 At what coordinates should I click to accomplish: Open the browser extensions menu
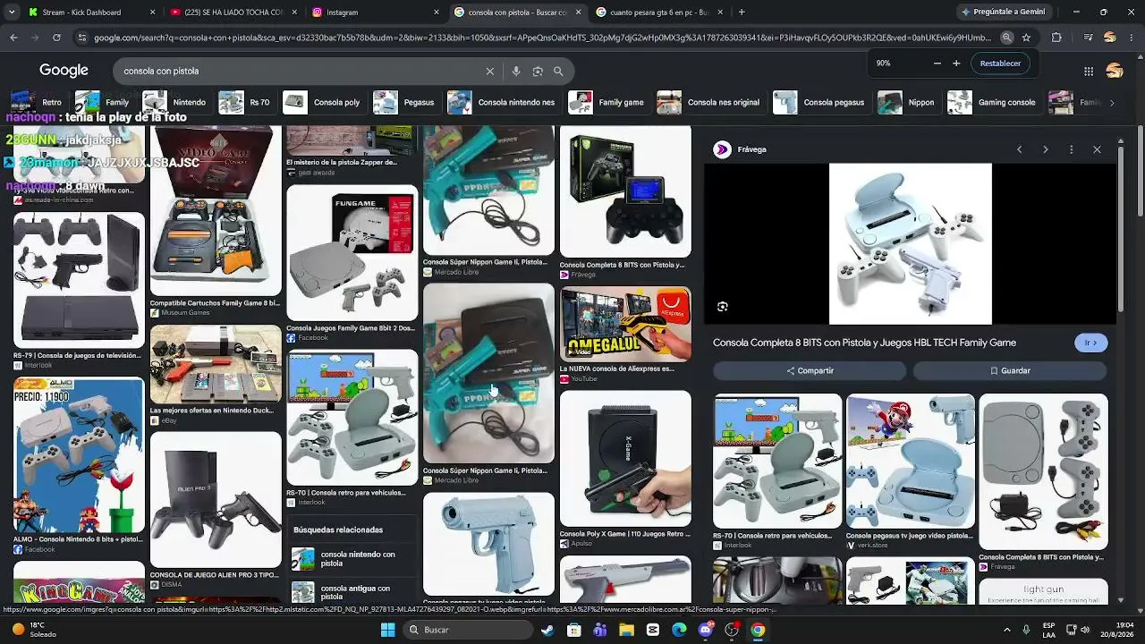pyautogui.click(x=1056, y=38)
